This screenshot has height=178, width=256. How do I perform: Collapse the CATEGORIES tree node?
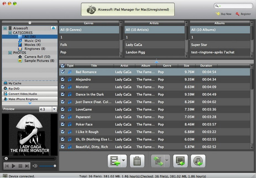pyautogui.click(x=10, y=33)
